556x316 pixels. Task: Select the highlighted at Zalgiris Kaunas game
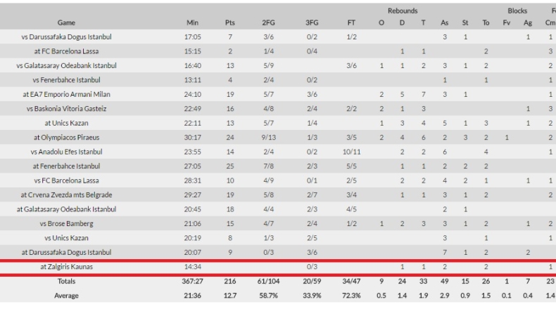click(x=67, y=267)
